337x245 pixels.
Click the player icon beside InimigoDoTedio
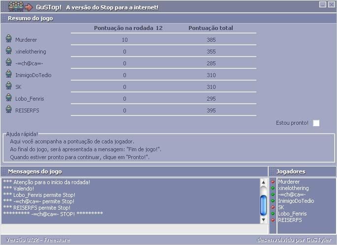tap(8, 74)
